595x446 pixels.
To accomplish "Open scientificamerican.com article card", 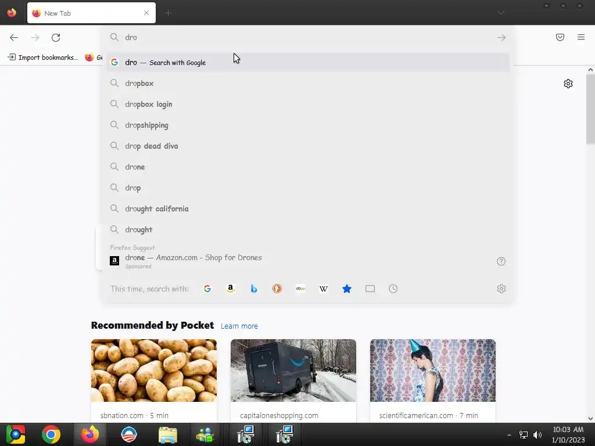I will 428,415.
